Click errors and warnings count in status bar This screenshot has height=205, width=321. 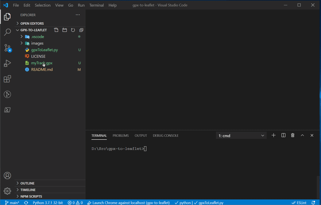click(75, 202)
